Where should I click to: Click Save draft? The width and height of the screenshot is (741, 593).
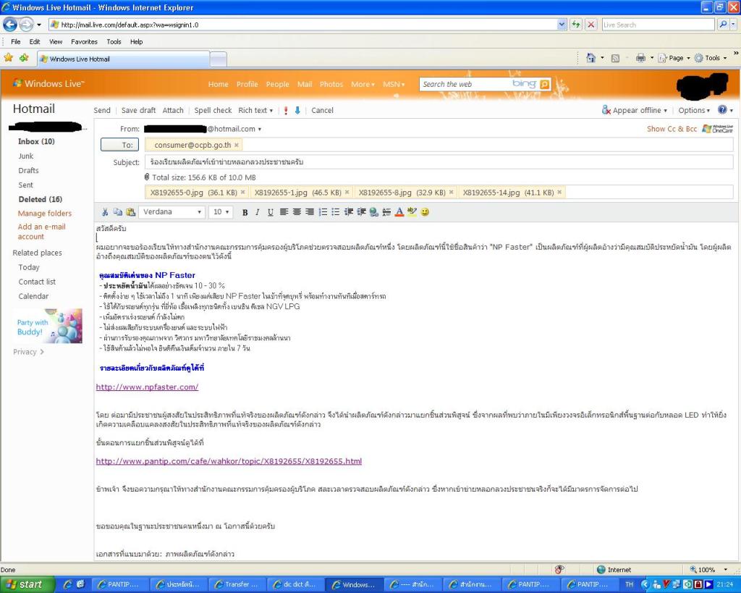tap(138, 110)
